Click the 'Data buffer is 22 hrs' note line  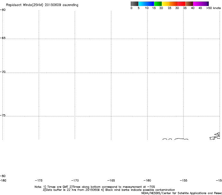pos(109,190)
